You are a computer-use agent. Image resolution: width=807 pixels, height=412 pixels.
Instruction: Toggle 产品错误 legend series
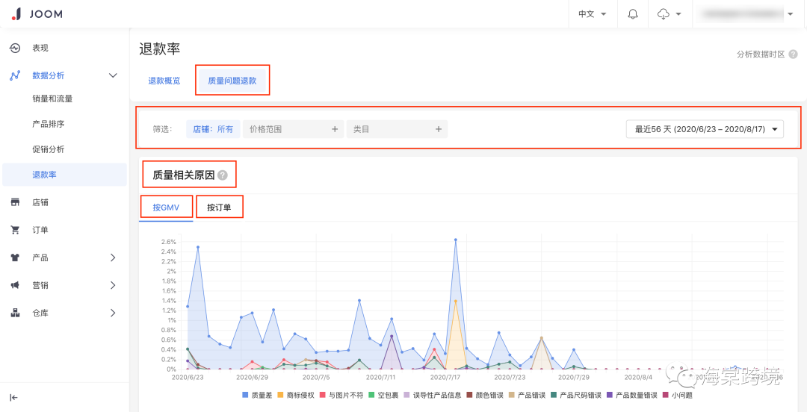point(527,395)
